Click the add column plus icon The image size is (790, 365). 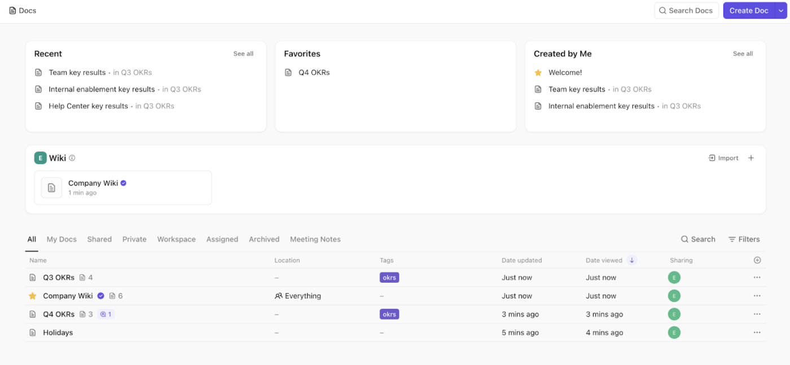pyautogui.click(x=757, y=260)
